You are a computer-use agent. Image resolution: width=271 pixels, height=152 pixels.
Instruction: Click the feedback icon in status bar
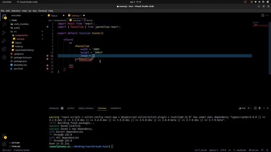(x=262, y=150)
